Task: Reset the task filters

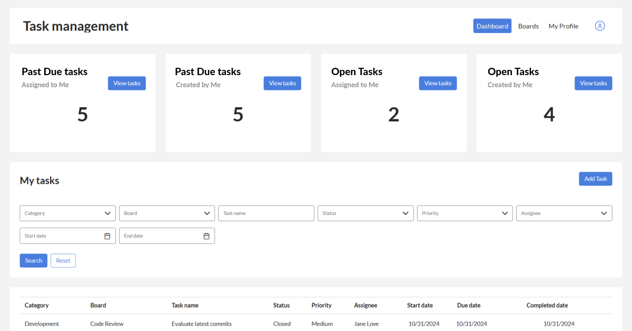Action: tap(63, 260)
